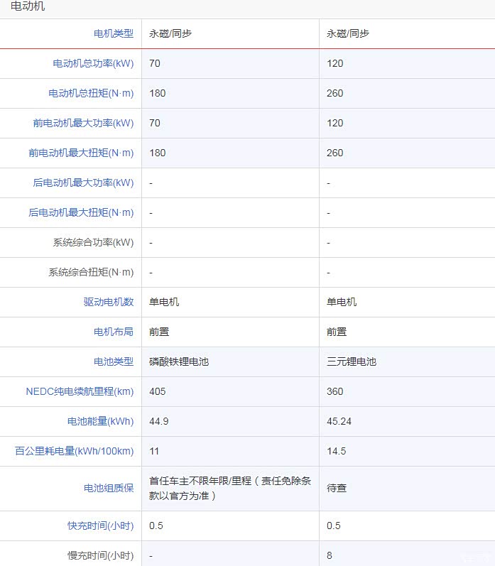495x566 pixels.
Task: Select the 三元锂电池 cell
Action: [352, 361]
